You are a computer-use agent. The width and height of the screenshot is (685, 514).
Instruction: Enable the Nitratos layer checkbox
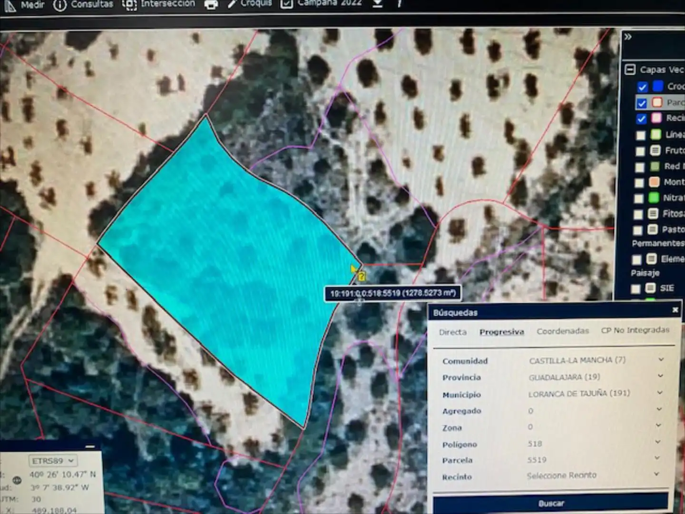(639, 198)
